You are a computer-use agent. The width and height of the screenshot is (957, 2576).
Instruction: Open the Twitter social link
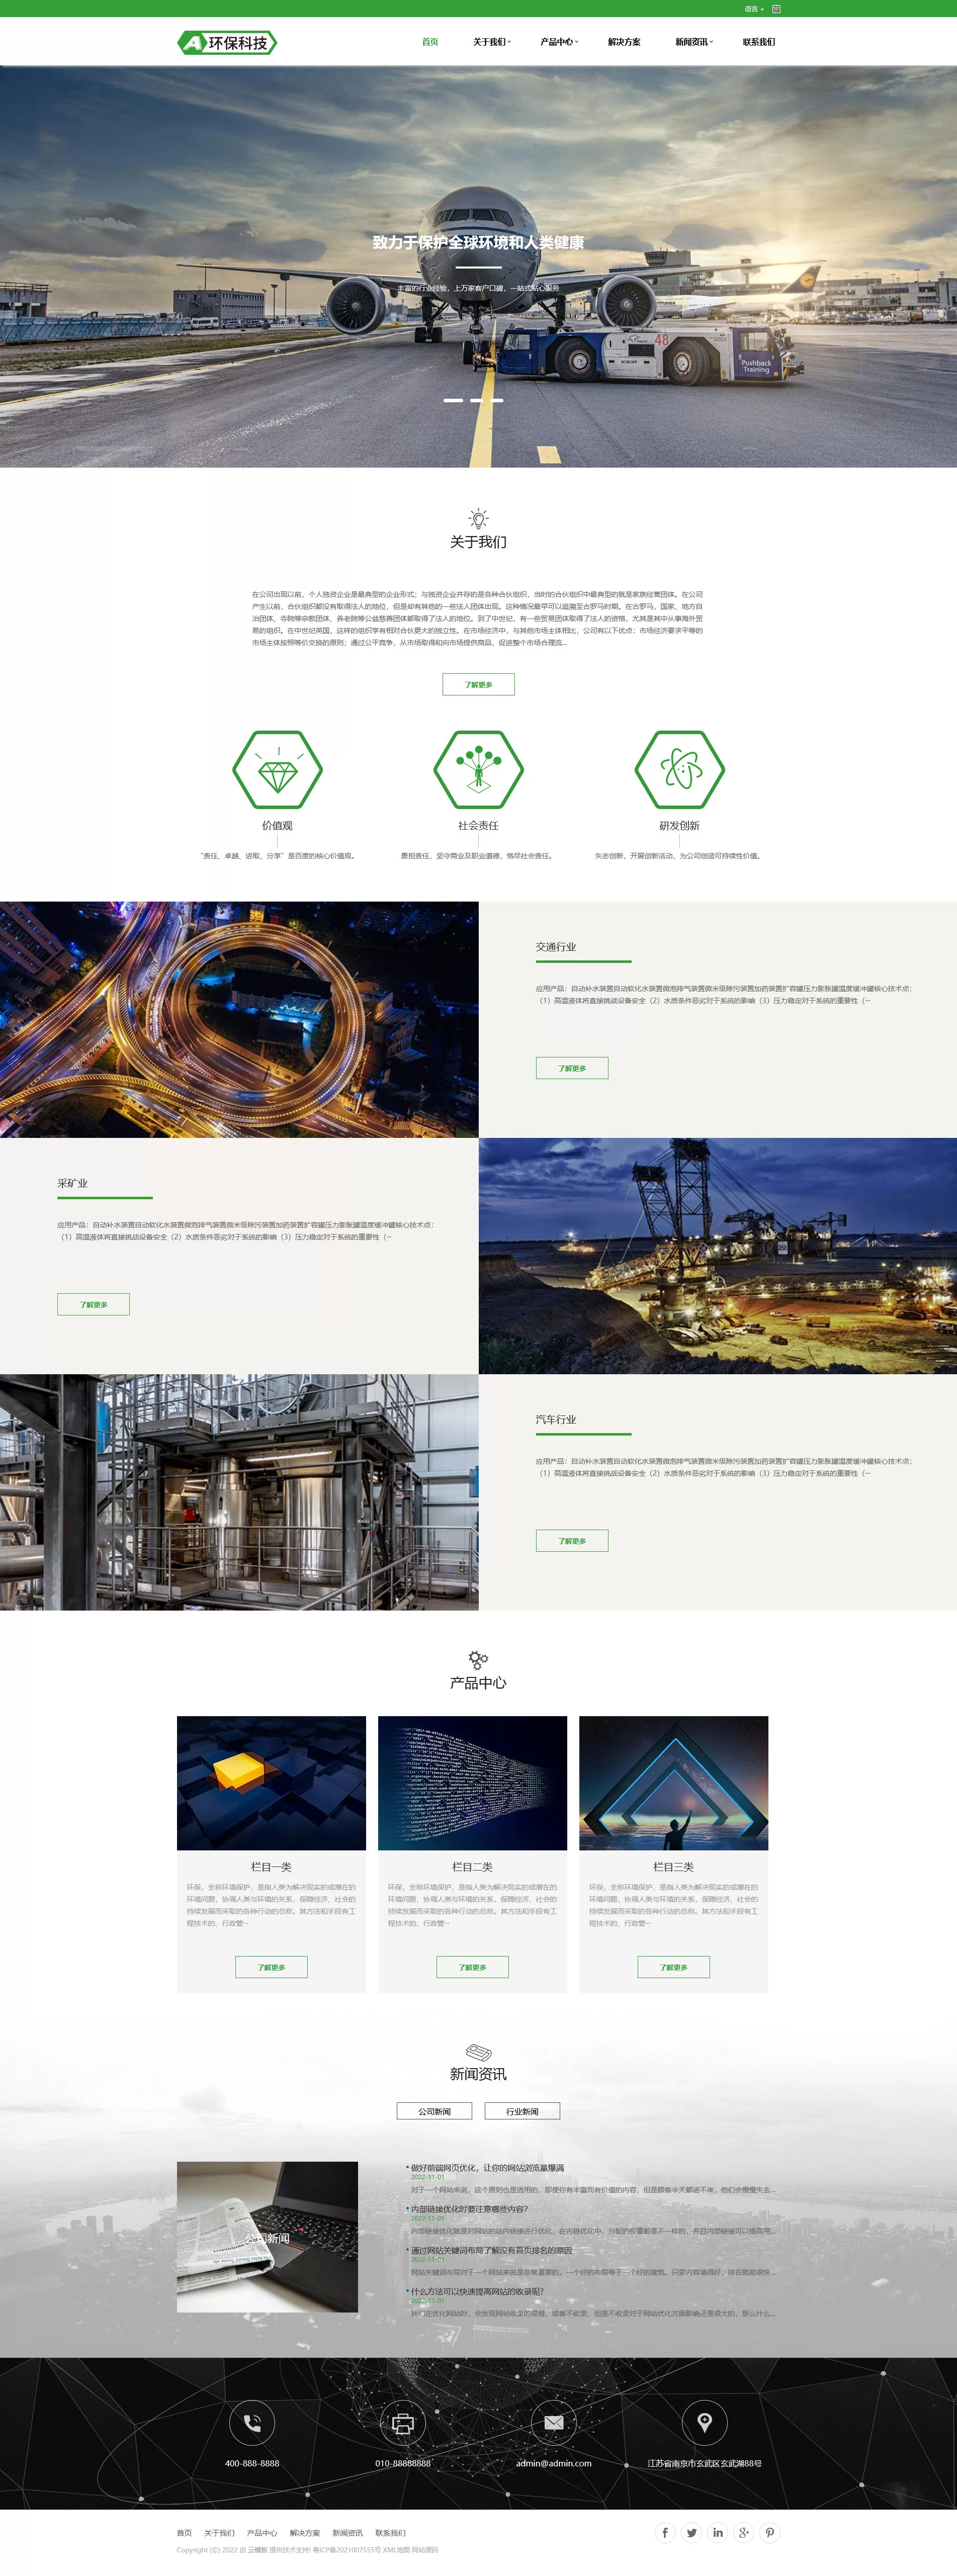point(691,2532)
